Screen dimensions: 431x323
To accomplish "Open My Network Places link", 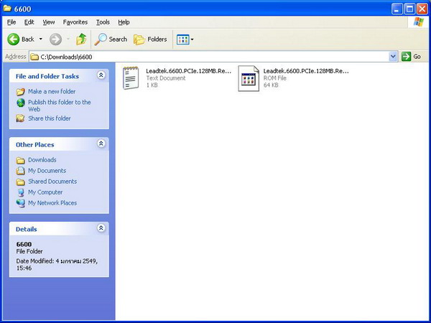I will pos(52,203).
